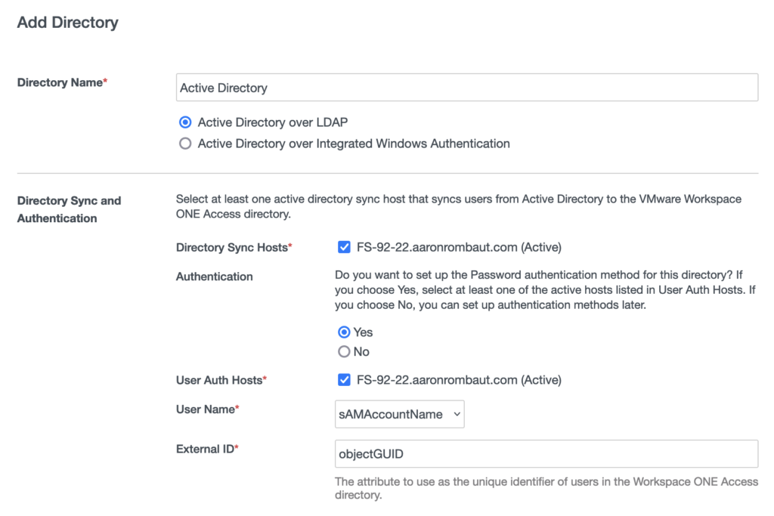This screenshot has height=516, width=774.
Task: Uncheck the User Auth Hosts checkbox
Action: tap(344, 379)
